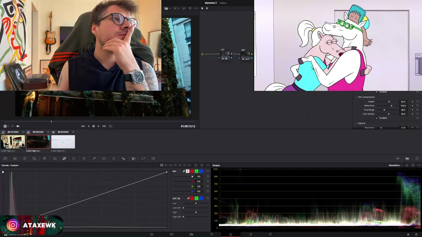The image size is (422, 237).
Task: Switch to the Cut page
Action: pyautogui.click(x=171, y=234)
